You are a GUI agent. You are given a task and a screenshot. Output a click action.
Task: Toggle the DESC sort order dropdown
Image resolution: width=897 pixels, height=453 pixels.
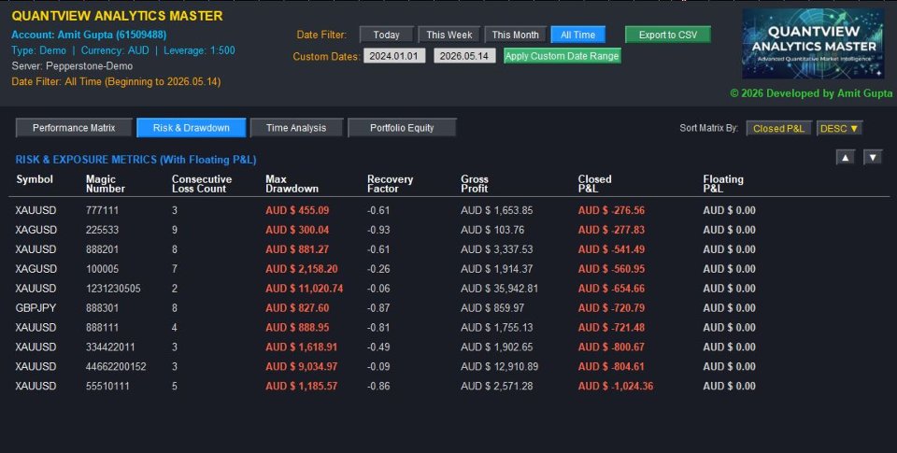(x=839, y=129)
